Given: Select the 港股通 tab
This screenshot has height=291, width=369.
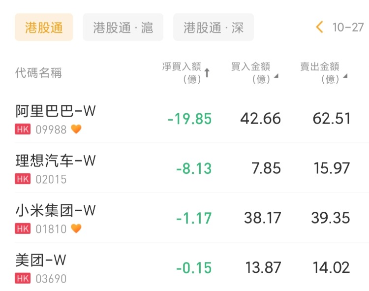Looking at the screenshot, I should 44,27.
